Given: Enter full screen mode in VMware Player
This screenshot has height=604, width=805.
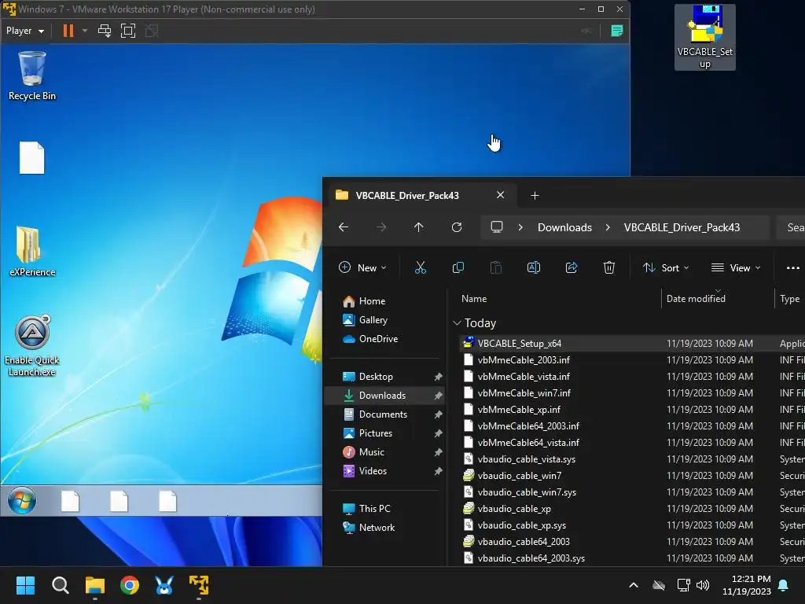Looking at the screenshot, I should 128,31.
